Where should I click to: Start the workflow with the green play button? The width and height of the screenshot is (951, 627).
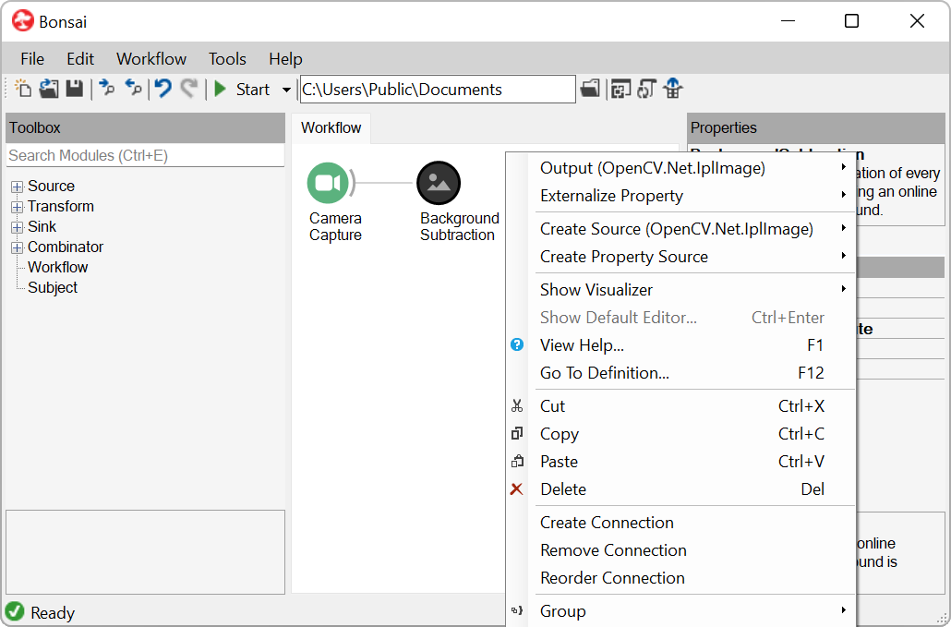221,90
